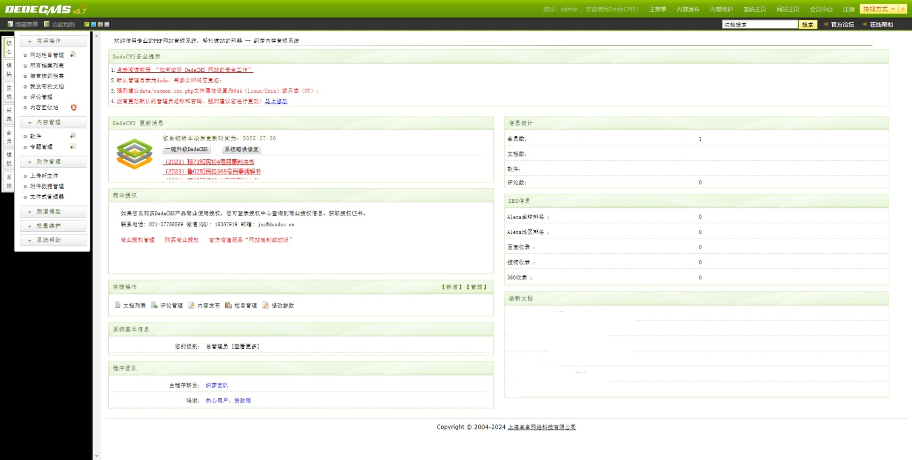Click the 栏目管理 clipboard icon in quick actions
912x460 pixels.
pos(228,305)
